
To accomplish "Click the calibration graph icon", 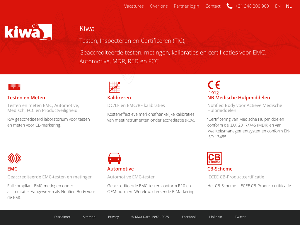I will (114, 87).
